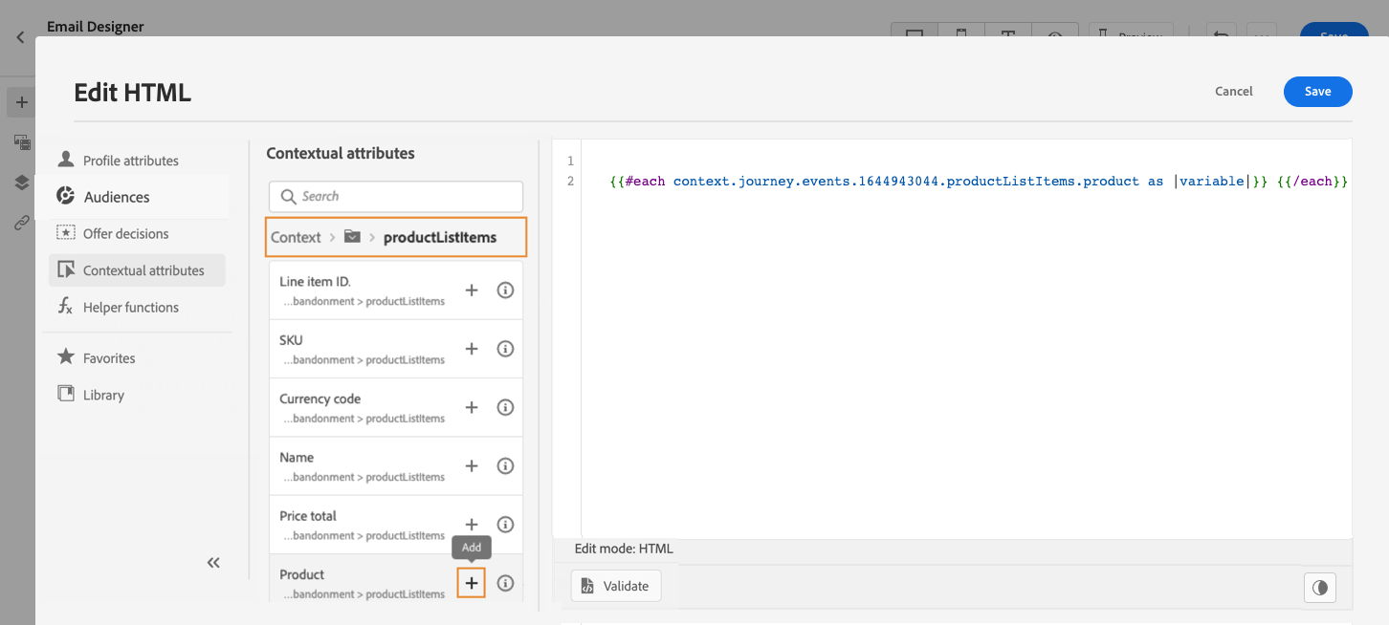Navigate to Context in the breadcrumb
This screenshot has height=625, width=1389.
pyautogui.click(x=296, y=237)
